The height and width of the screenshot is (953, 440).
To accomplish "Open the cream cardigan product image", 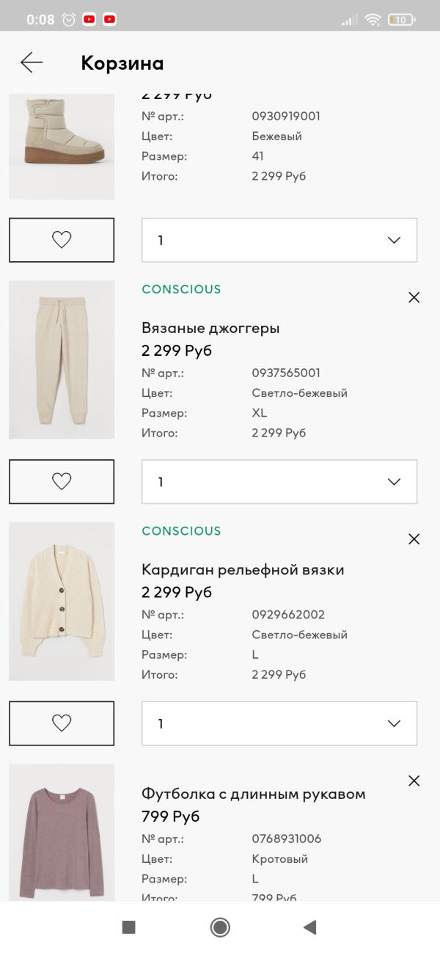I will (x=62, y=601).
